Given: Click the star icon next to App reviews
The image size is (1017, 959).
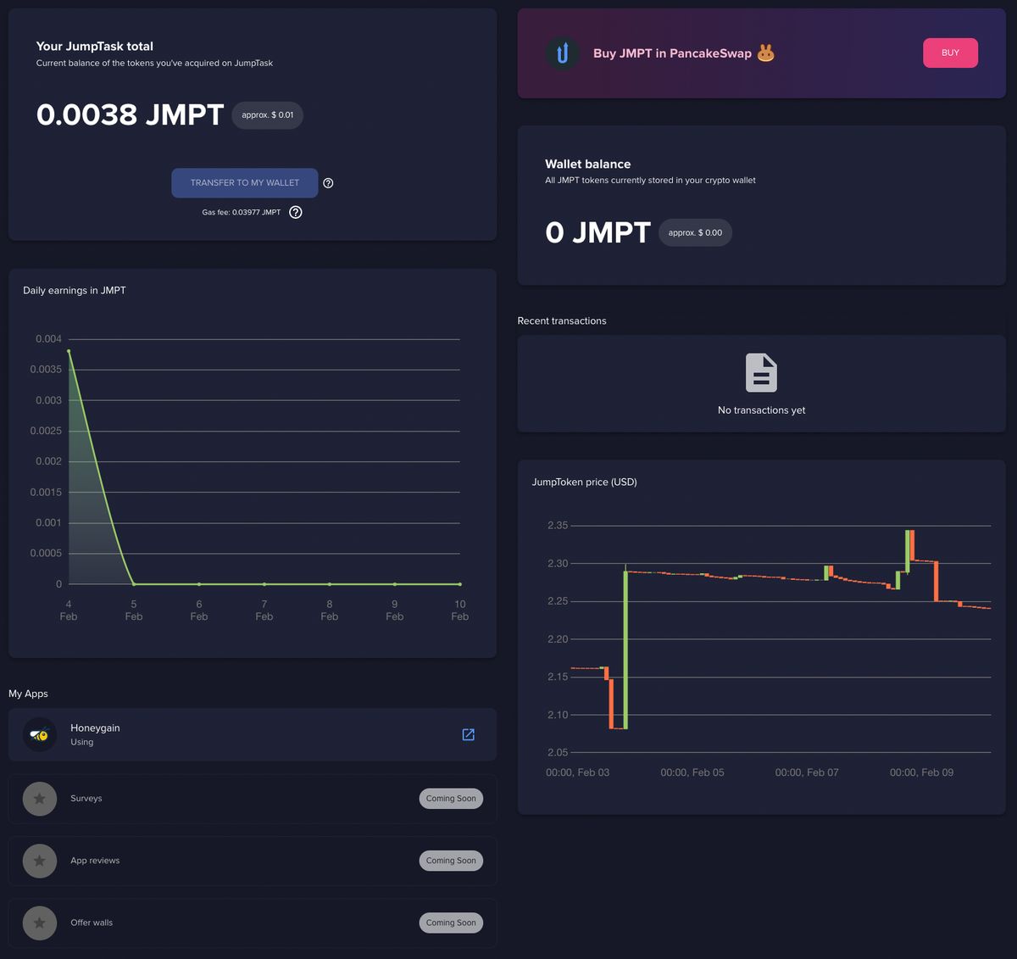Looking at the screenshot, I should point(39,861).
